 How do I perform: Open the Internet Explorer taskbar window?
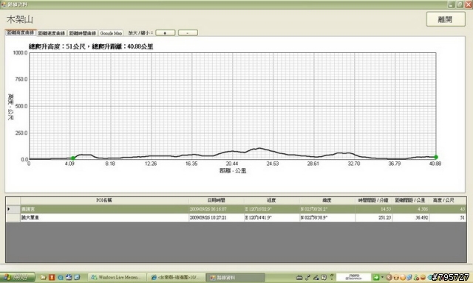176,277
